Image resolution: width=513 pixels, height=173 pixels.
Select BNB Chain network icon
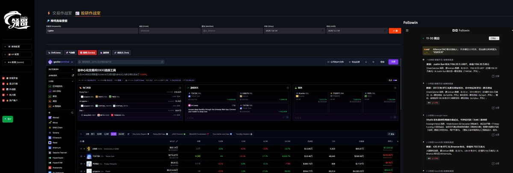tap(50, 127)
